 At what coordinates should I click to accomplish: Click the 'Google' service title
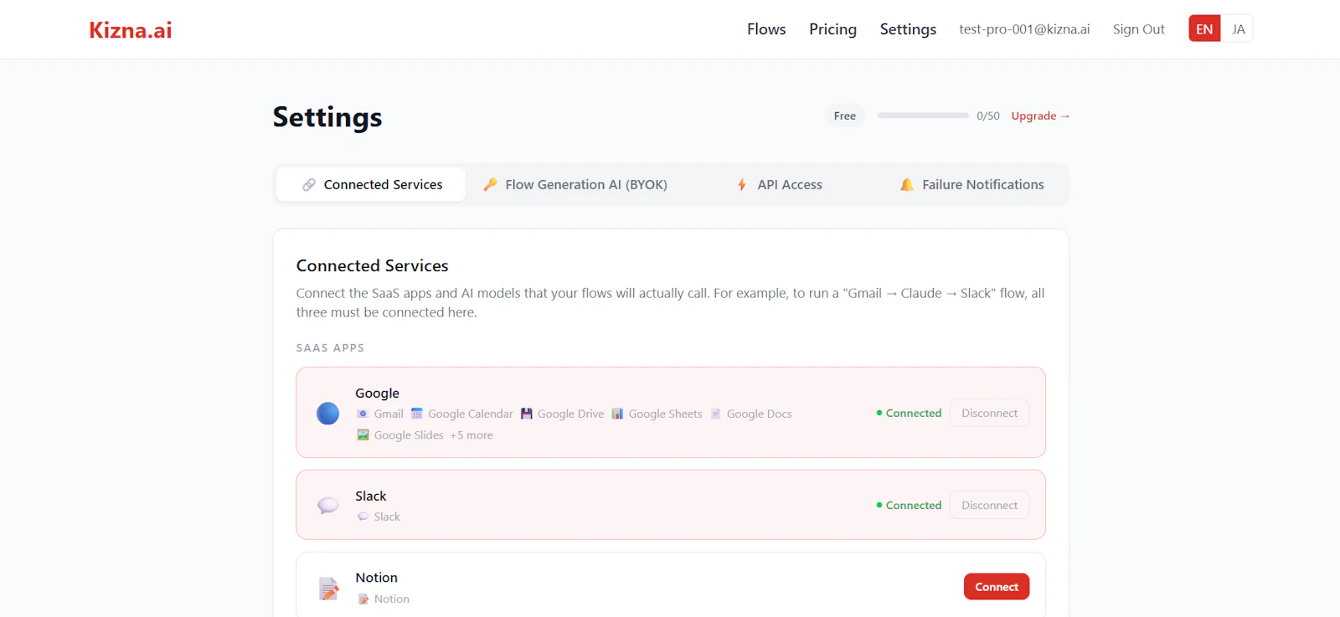377,393
